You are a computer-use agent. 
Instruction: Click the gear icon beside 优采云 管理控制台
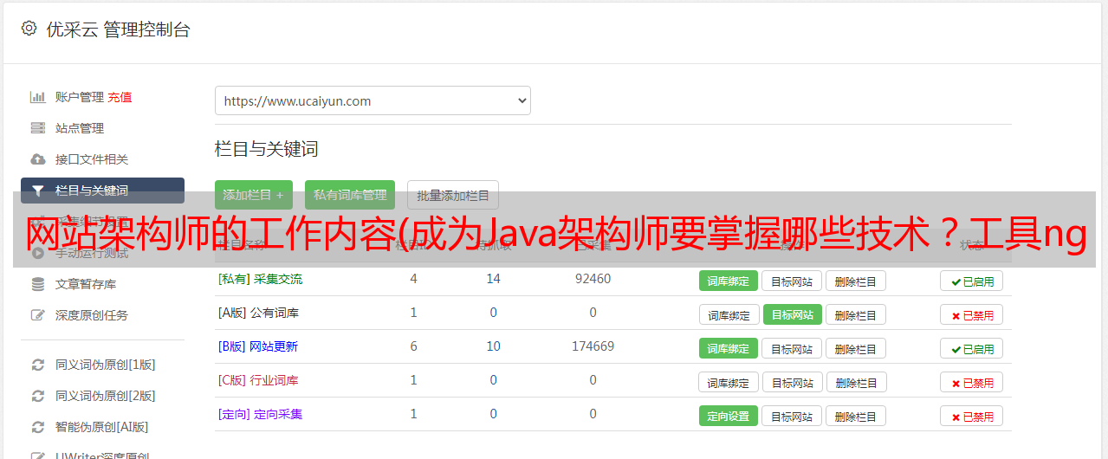click(29, 29)
